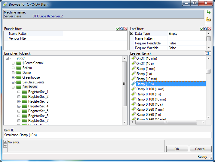Apply the leaf filter with green checkmark
The image size is (215, 162).
(x=201, y=29)
